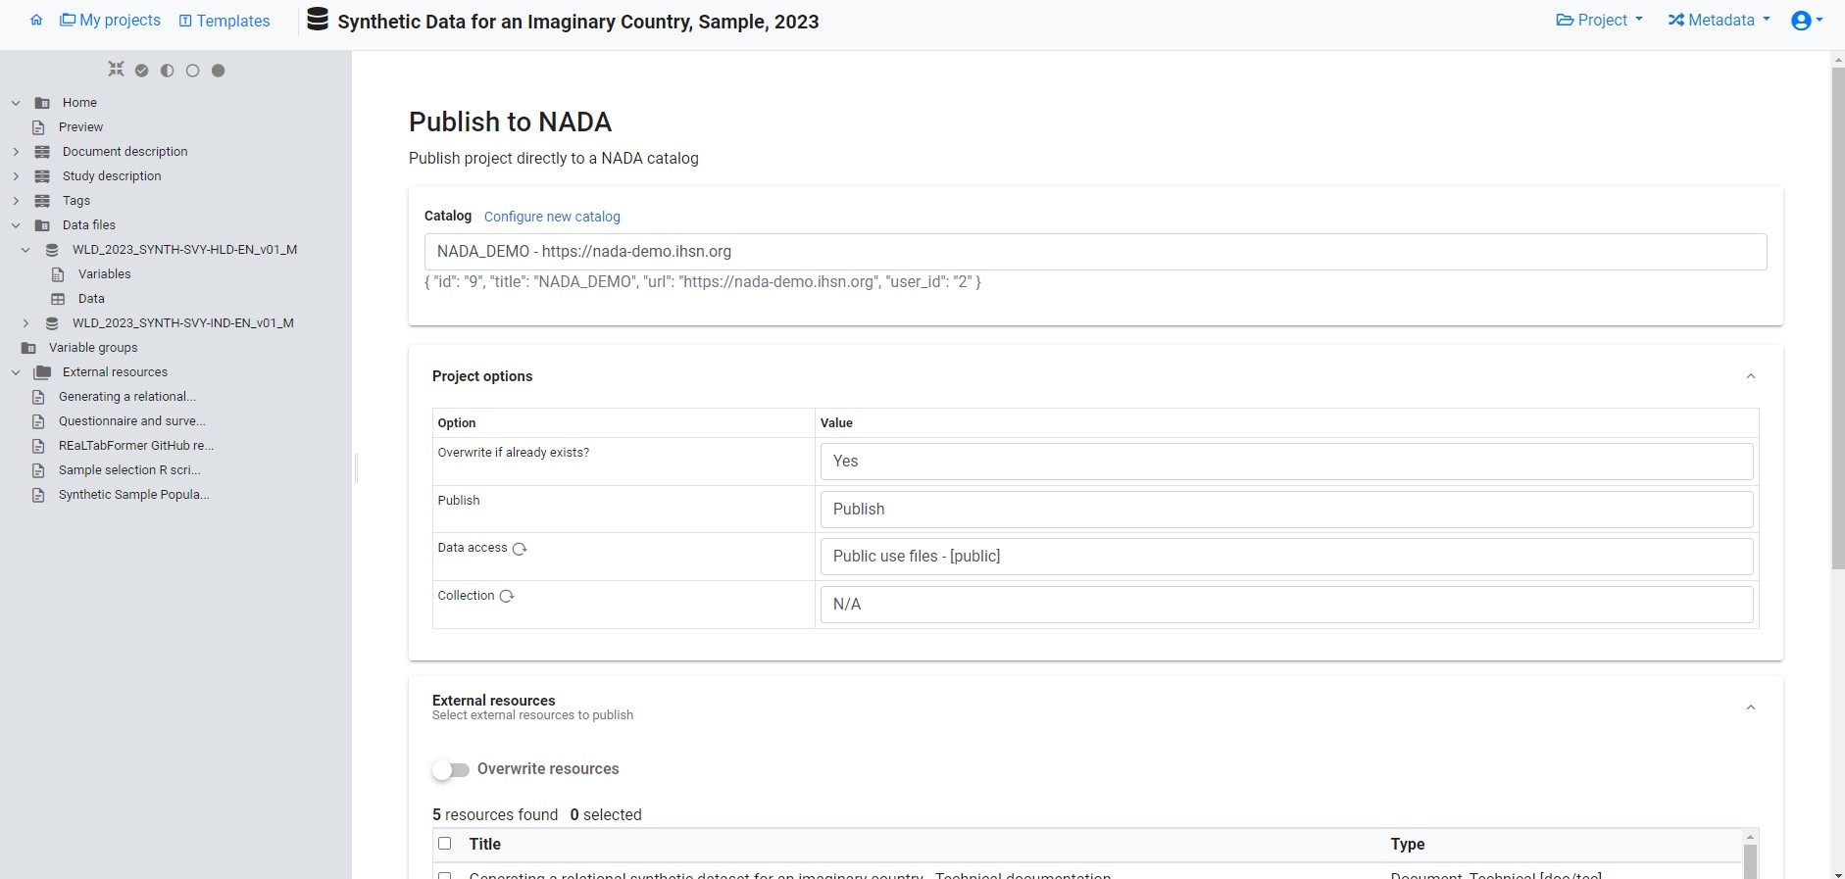Click the Configure new catalog link

[552, 217]
